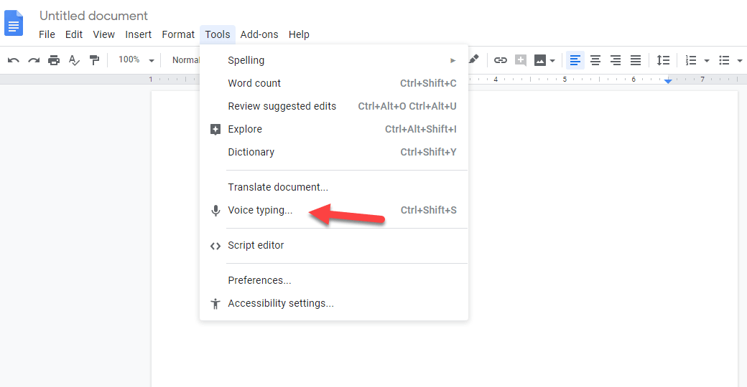The height and width of the screenshot is (387, 747).
Task: Click the blue ruler indent marker
Action: (668, 81)
